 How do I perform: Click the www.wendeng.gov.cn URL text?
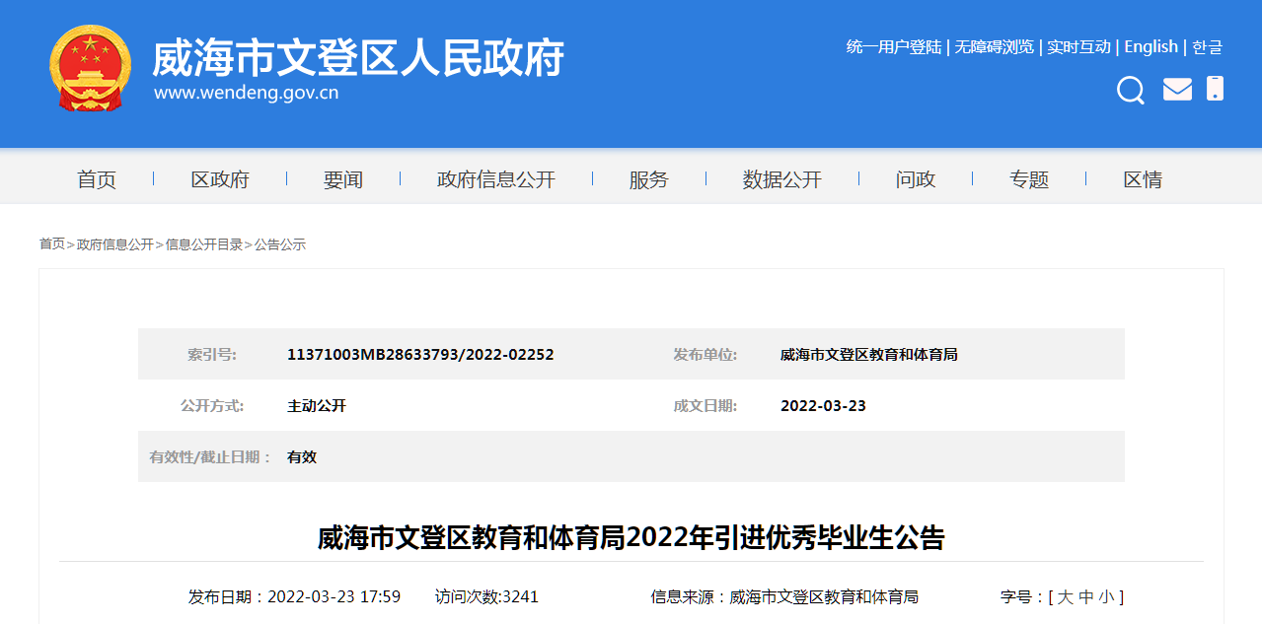[x=246, y=94]
